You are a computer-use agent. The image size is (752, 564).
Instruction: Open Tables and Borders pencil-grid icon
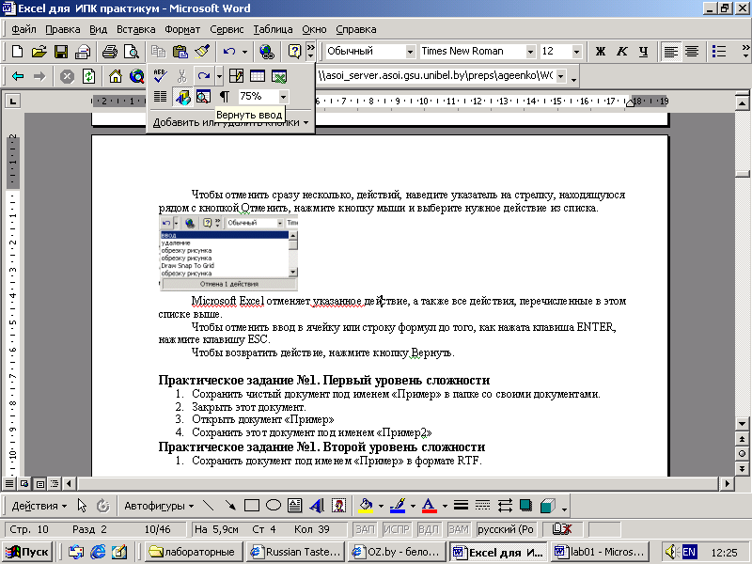[236, 76]
